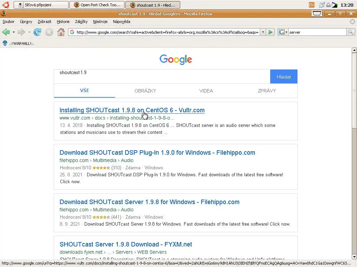Viewport: 357px width, 267px height.
Task: Open the Zobrazit menu
Action: (44, 22)
